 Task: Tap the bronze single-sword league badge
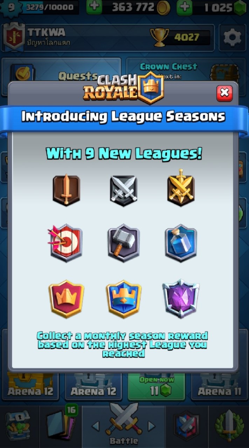(67, 190)
